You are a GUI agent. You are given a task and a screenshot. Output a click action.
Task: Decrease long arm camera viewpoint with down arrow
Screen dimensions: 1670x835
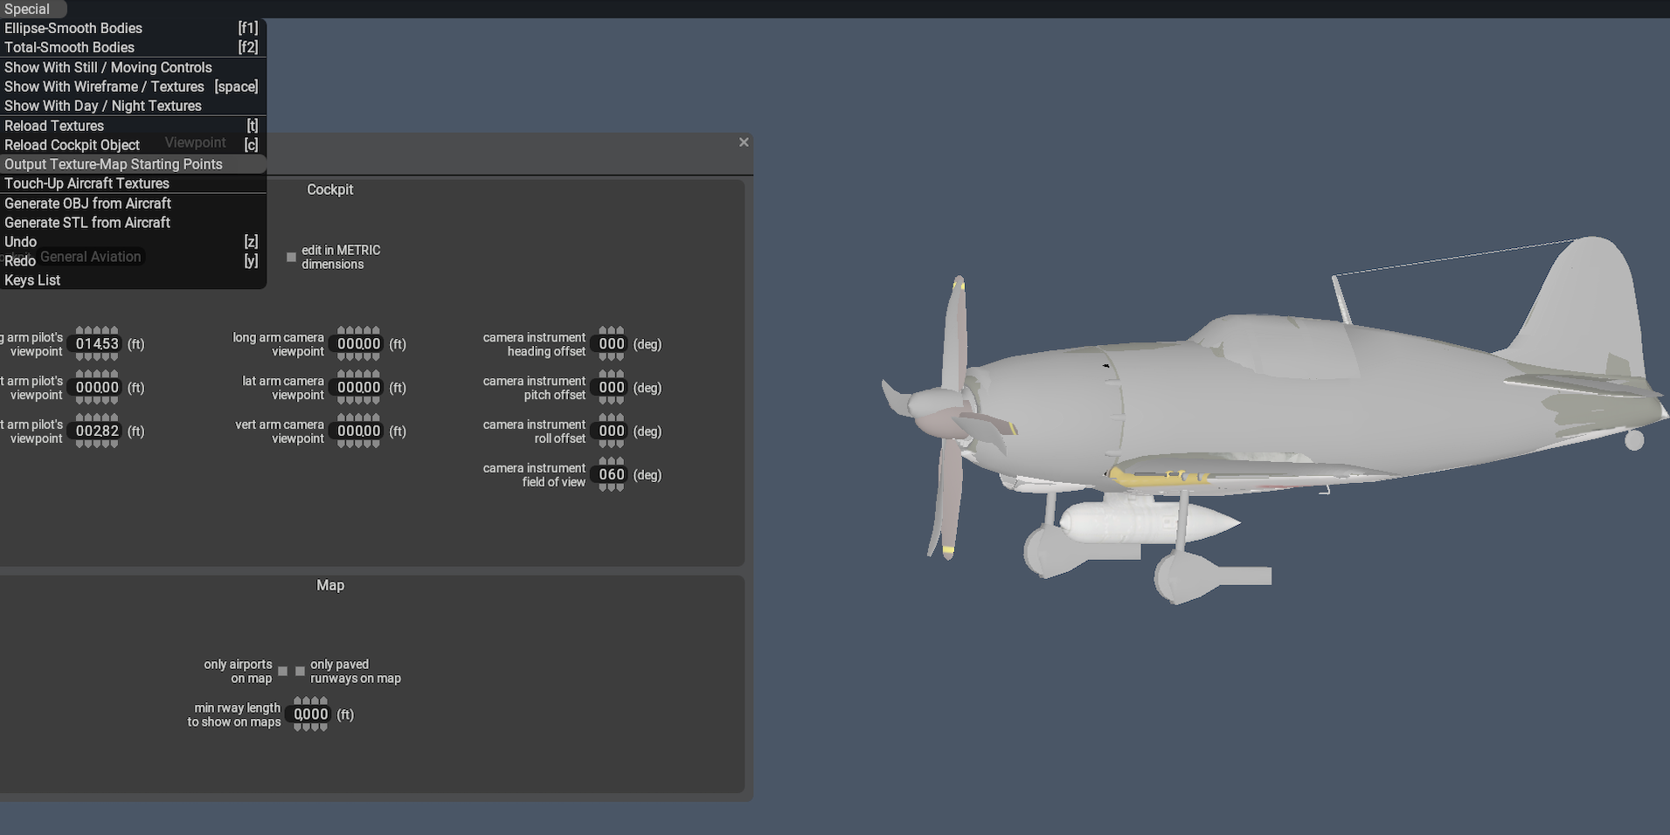click(358, 358)
